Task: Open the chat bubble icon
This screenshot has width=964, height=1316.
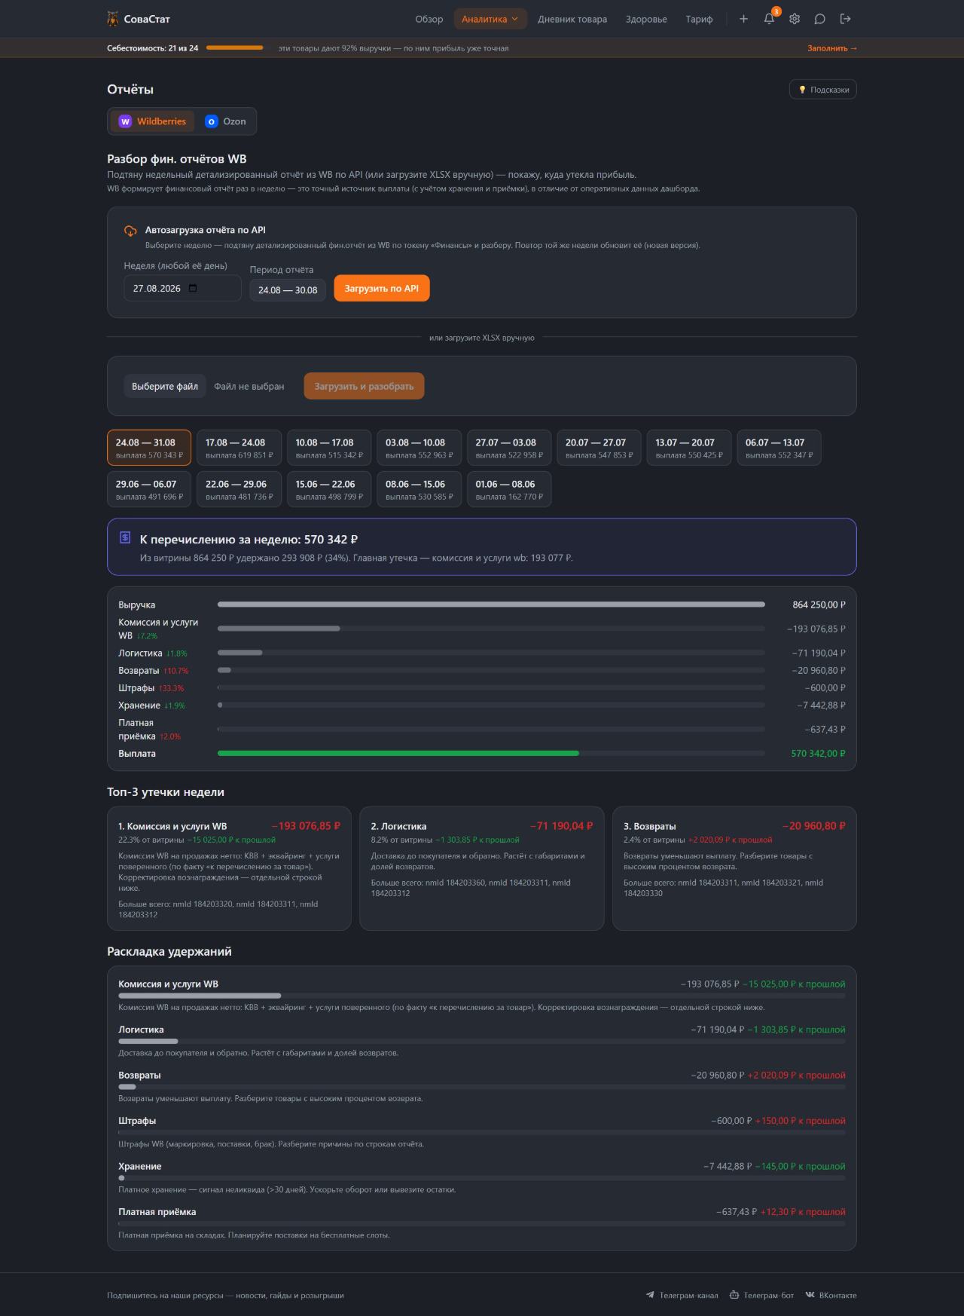Action: pos(820,19)
